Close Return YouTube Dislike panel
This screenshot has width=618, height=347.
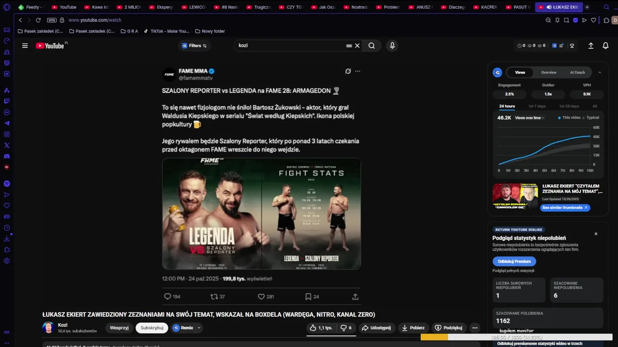(x=596, y=234)
